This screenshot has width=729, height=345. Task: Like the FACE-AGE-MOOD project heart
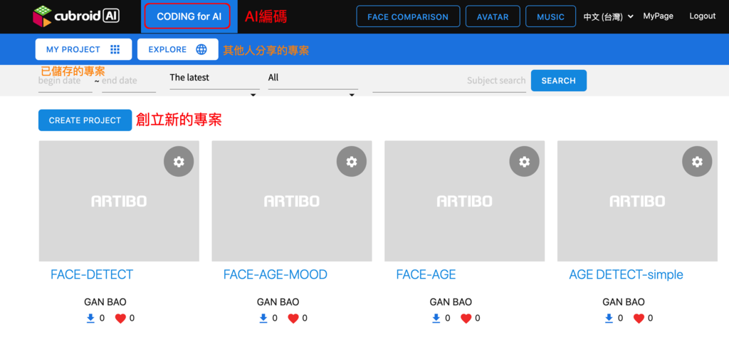pos(293,319)
